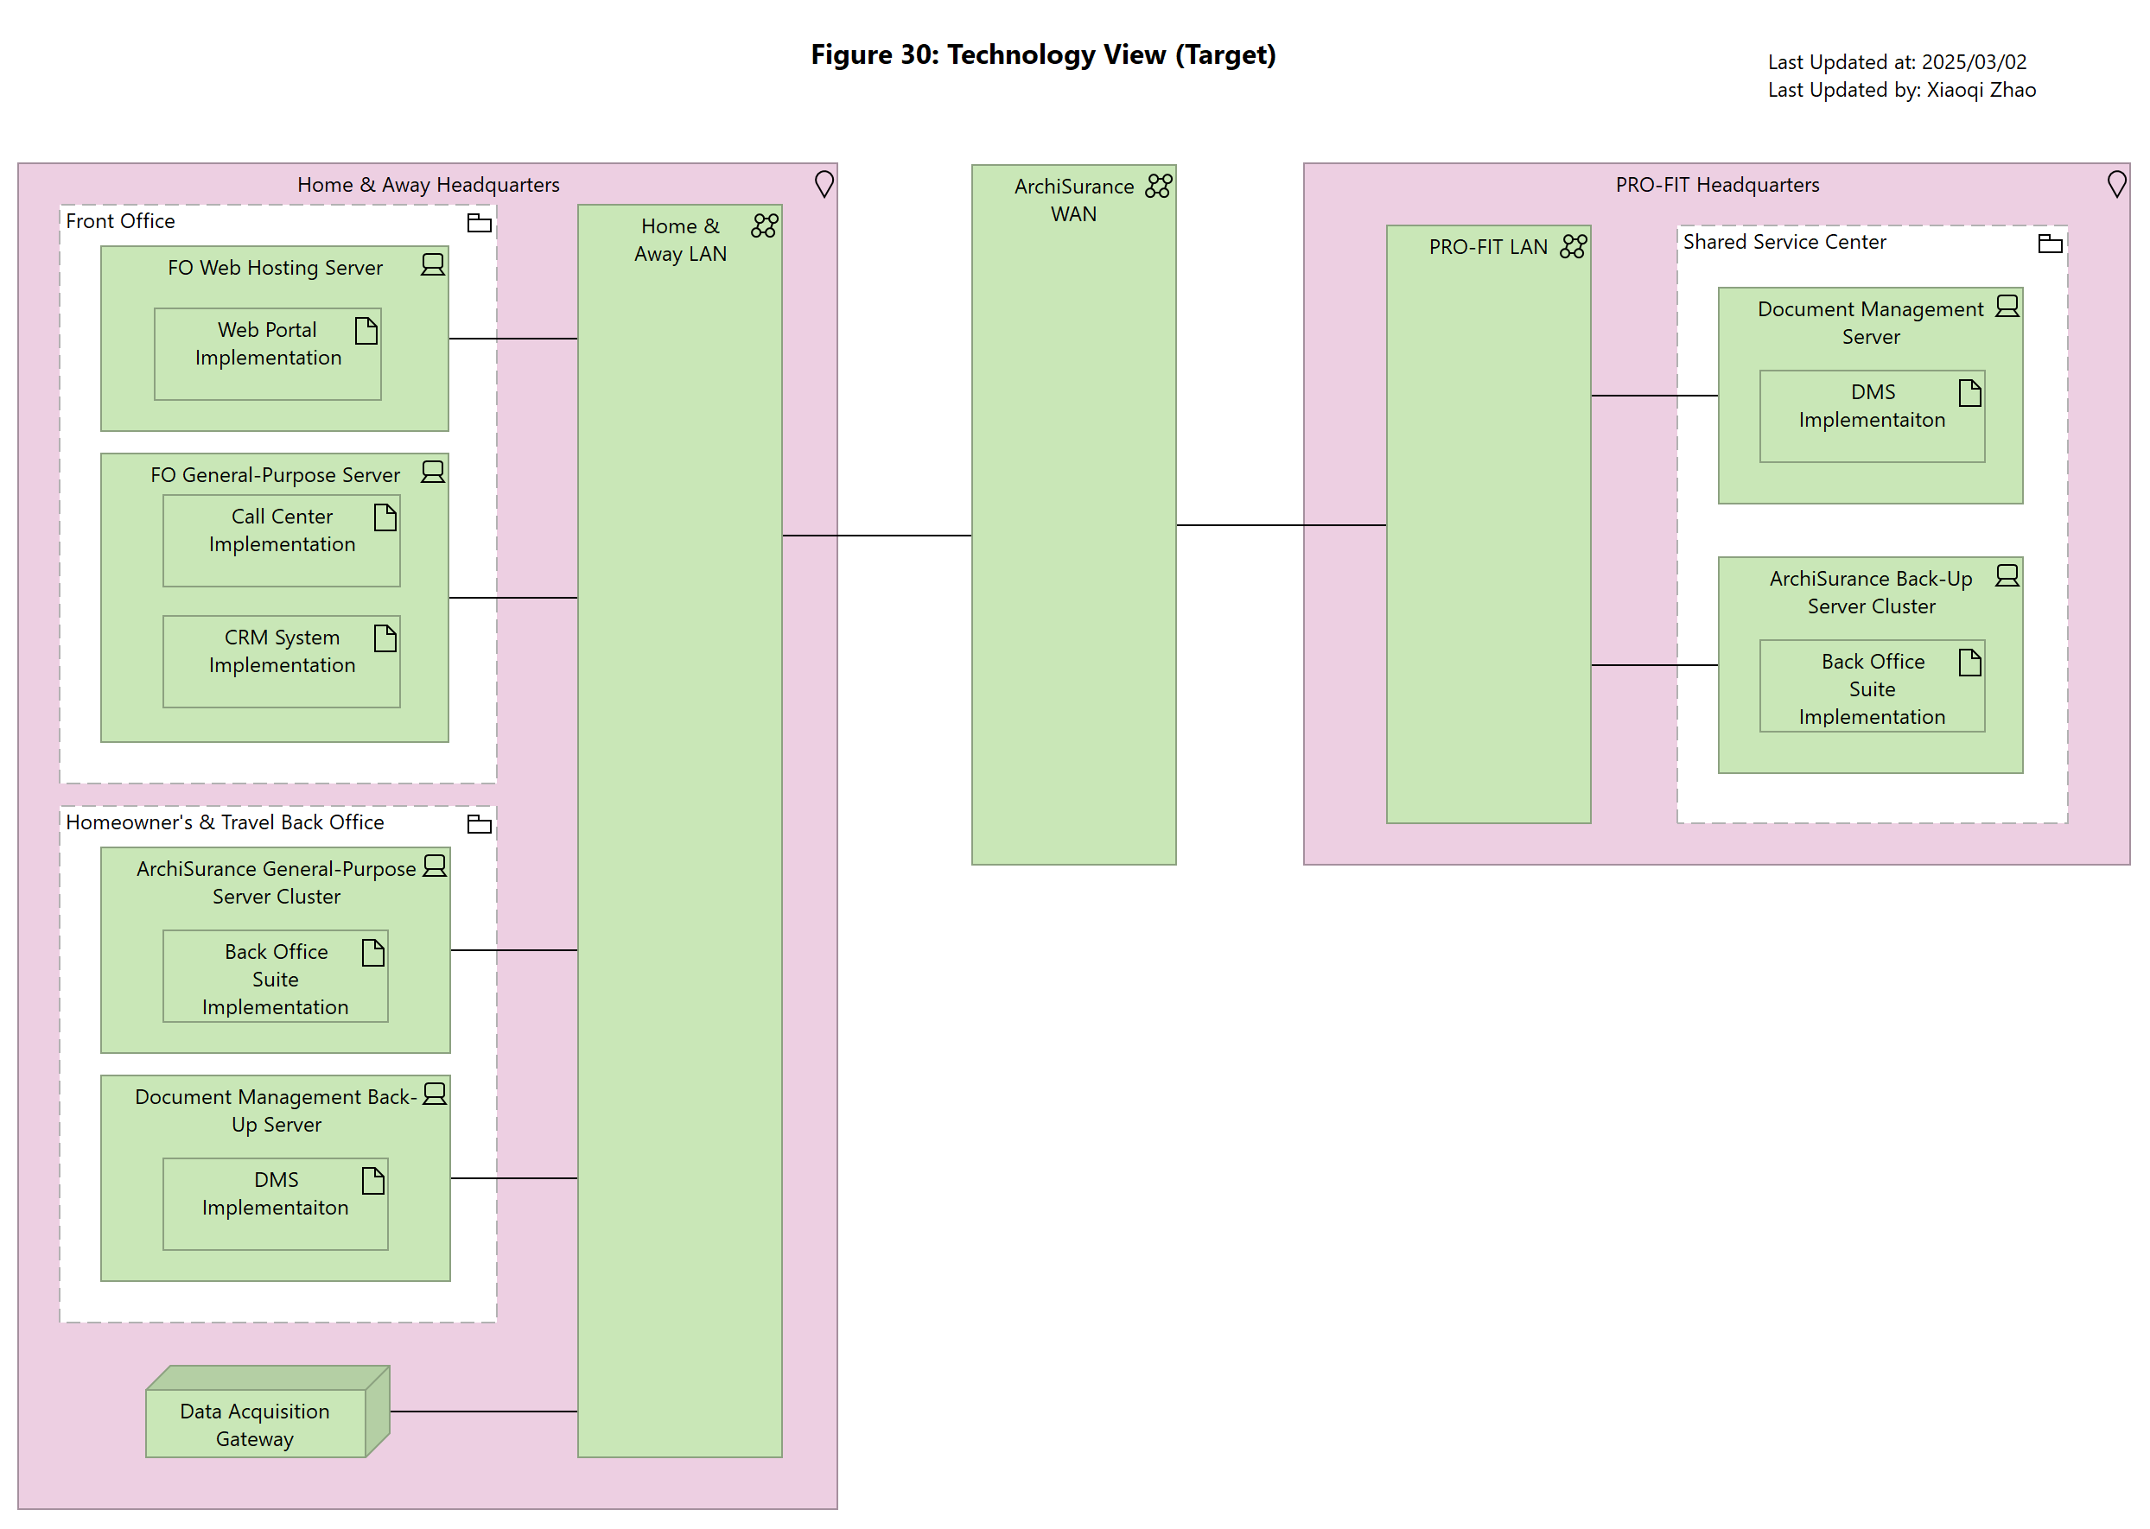Select the CRM System Implementation label
Screen dimensions: 2150x1529
(282, 651)
